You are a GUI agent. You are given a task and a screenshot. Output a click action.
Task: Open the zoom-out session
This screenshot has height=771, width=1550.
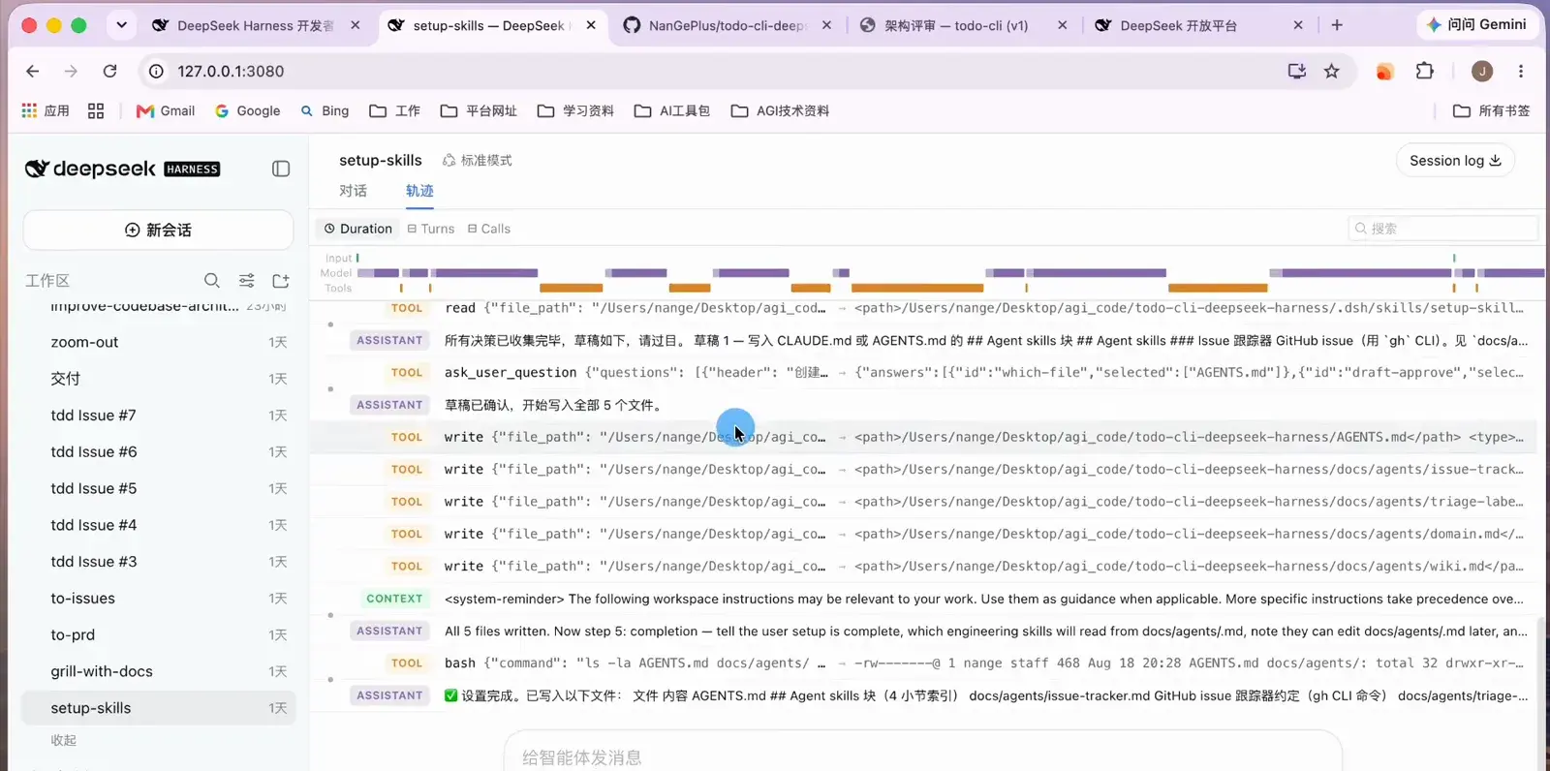(158, 342)
